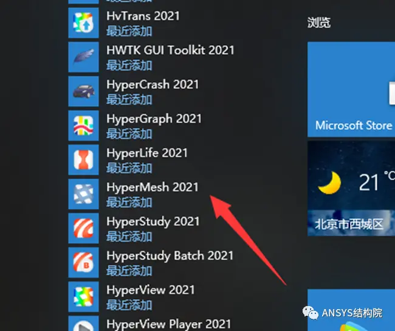Viewport: 395px width, 331px height.
Task: Click the HyperGraph 2021 icon
Action: click(83, 125)
